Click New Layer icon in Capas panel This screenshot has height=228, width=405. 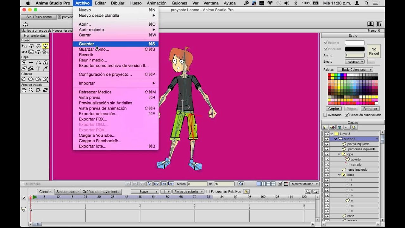click(x=325, y=127)
